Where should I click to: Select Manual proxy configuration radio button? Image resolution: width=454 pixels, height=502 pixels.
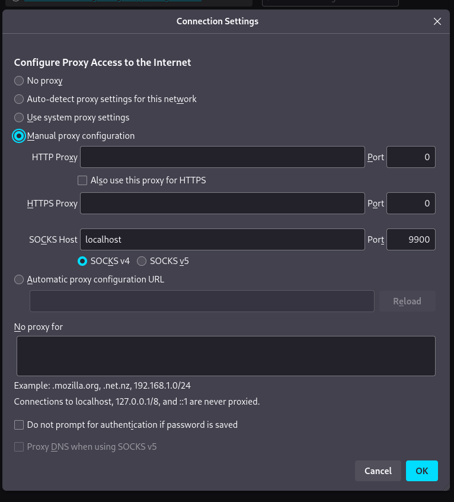19,136
